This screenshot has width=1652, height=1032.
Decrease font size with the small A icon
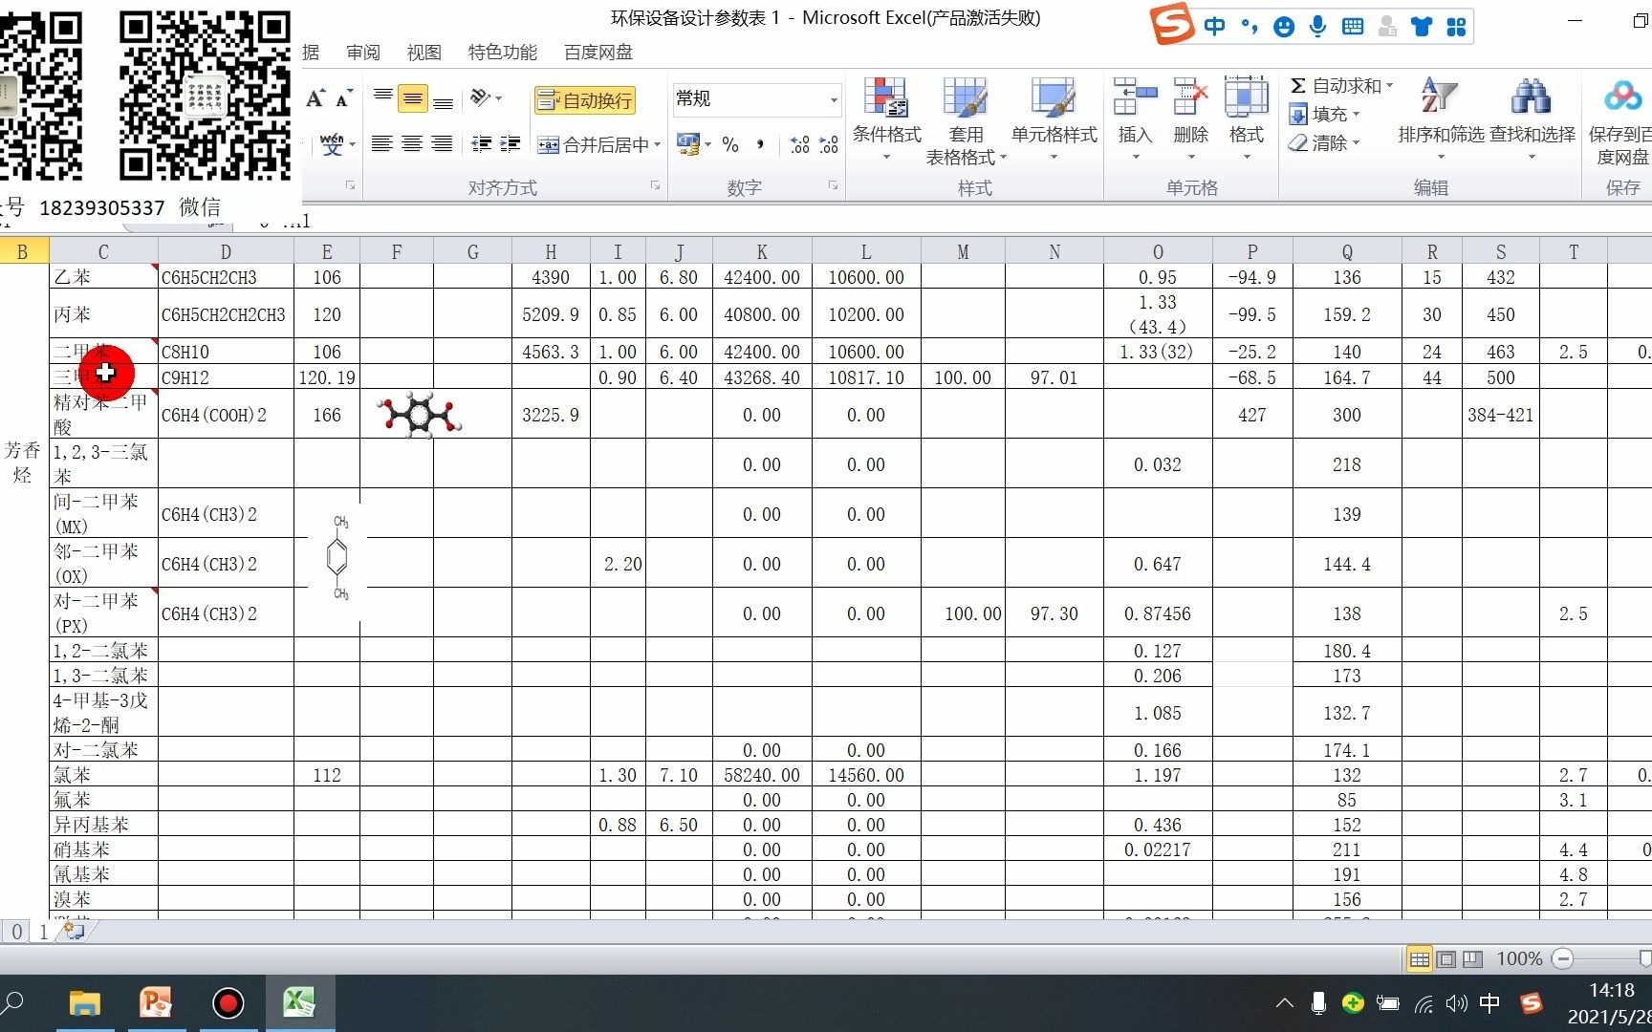point(343,98)
